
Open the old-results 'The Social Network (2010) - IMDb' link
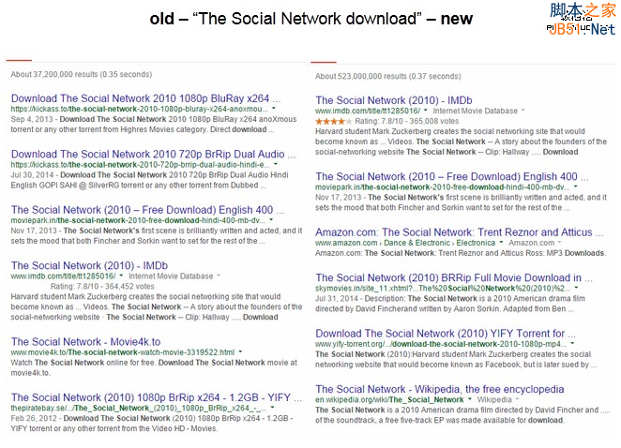(x=89, y=265)
